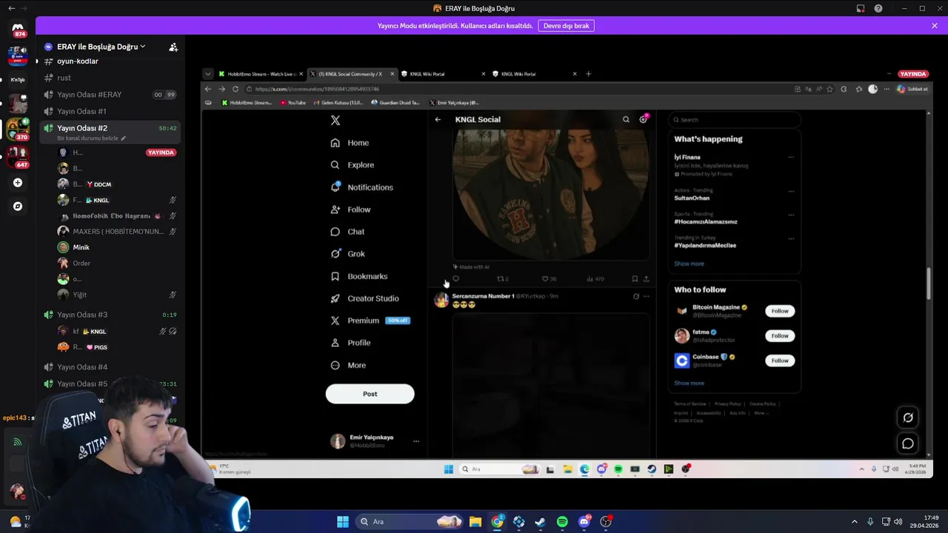Click the YAYINDA badge beside the streaming user
Viewport: 948px width, 533px height.
[x=161, y=152]
